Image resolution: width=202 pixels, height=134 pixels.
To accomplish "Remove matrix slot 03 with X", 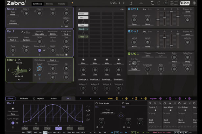I will coord(160,103).
